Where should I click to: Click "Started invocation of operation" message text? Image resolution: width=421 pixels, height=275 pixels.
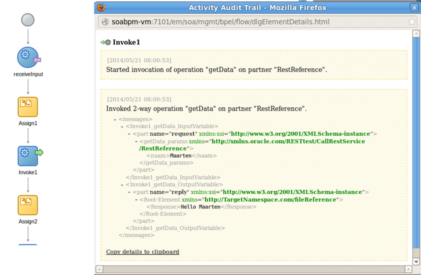216,69
